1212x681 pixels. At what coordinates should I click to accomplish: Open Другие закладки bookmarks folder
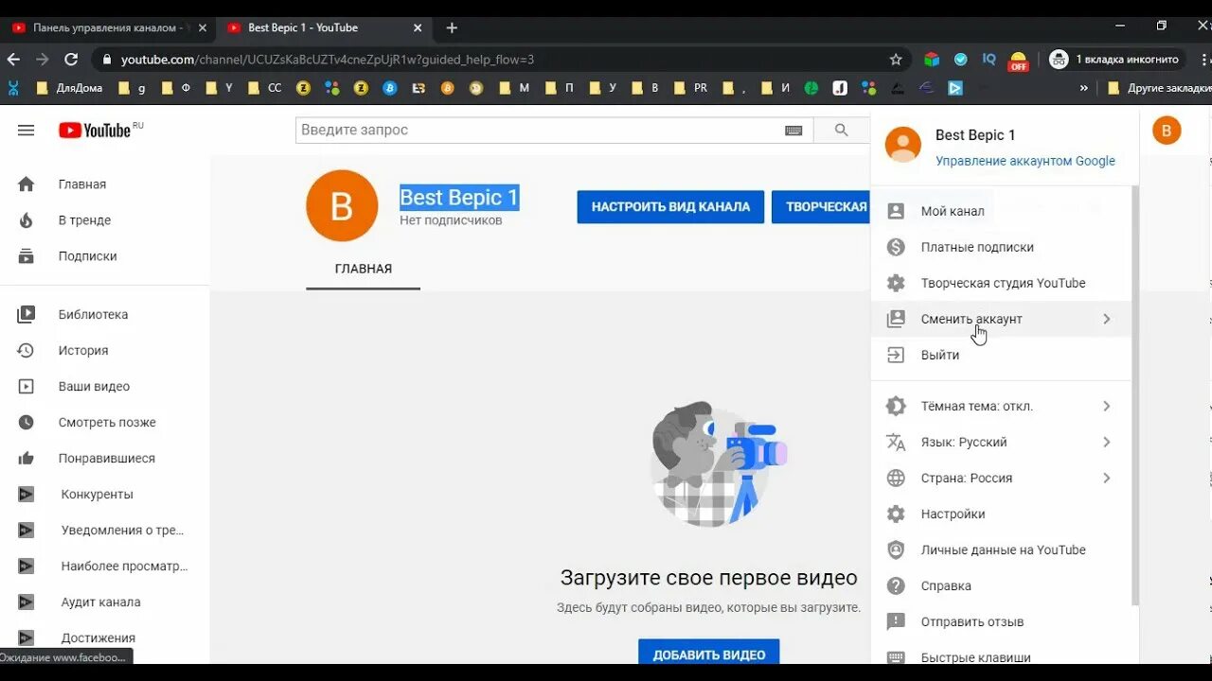tap(1159, 88)
